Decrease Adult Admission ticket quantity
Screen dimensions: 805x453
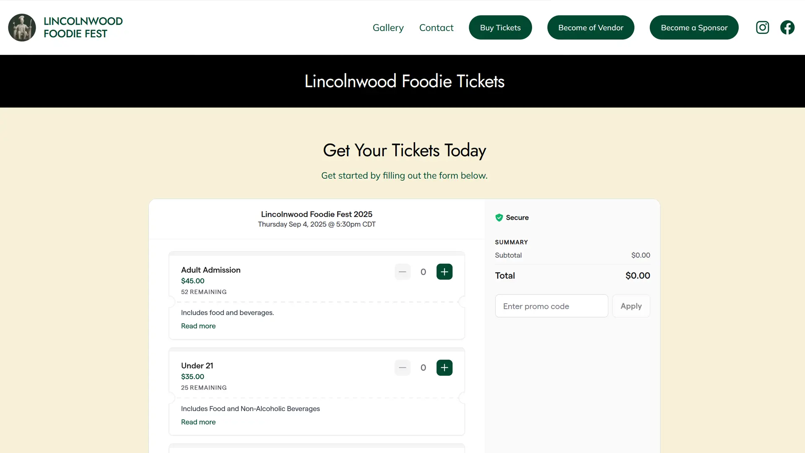402,272
